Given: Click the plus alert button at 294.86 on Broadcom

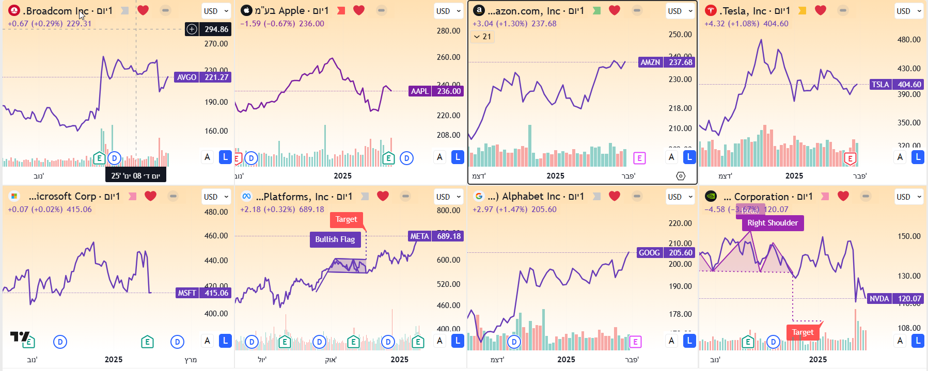Looking at the screenshot, I should point(191,29).
